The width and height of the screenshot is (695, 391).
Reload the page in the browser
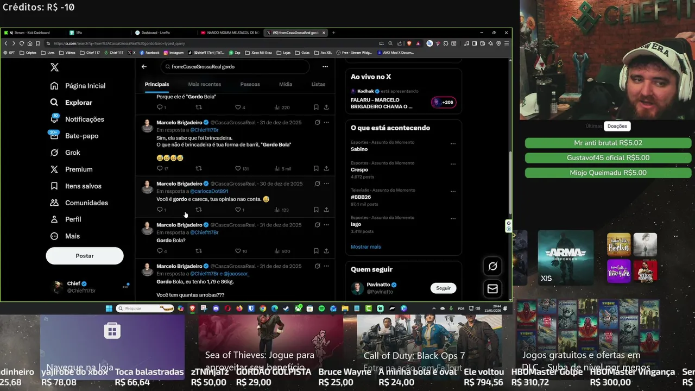[22, 43]
